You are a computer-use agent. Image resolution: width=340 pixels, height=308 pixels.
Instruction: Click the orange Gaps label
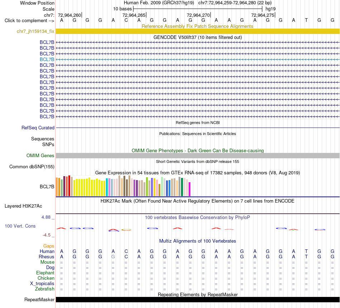[49, 246]
